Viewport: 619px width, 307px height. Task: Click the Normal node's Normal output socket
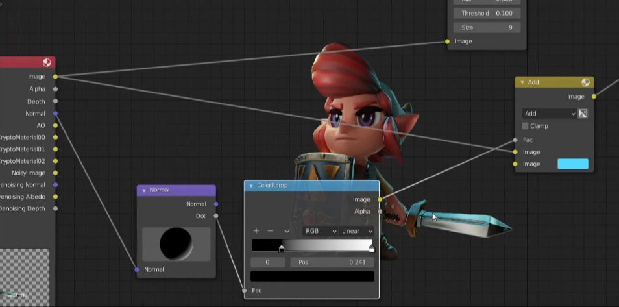(216, 204)
